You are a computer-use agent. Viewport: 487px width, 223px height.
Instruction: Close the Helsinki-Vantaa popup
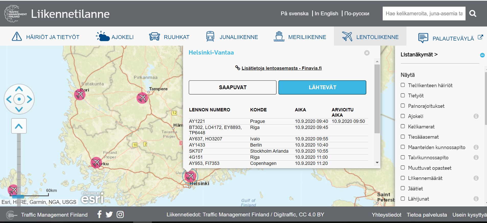tap(367, 53)
